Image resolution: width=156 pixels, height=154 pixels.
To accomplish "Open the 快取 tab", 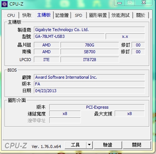I will coord(27,15).
